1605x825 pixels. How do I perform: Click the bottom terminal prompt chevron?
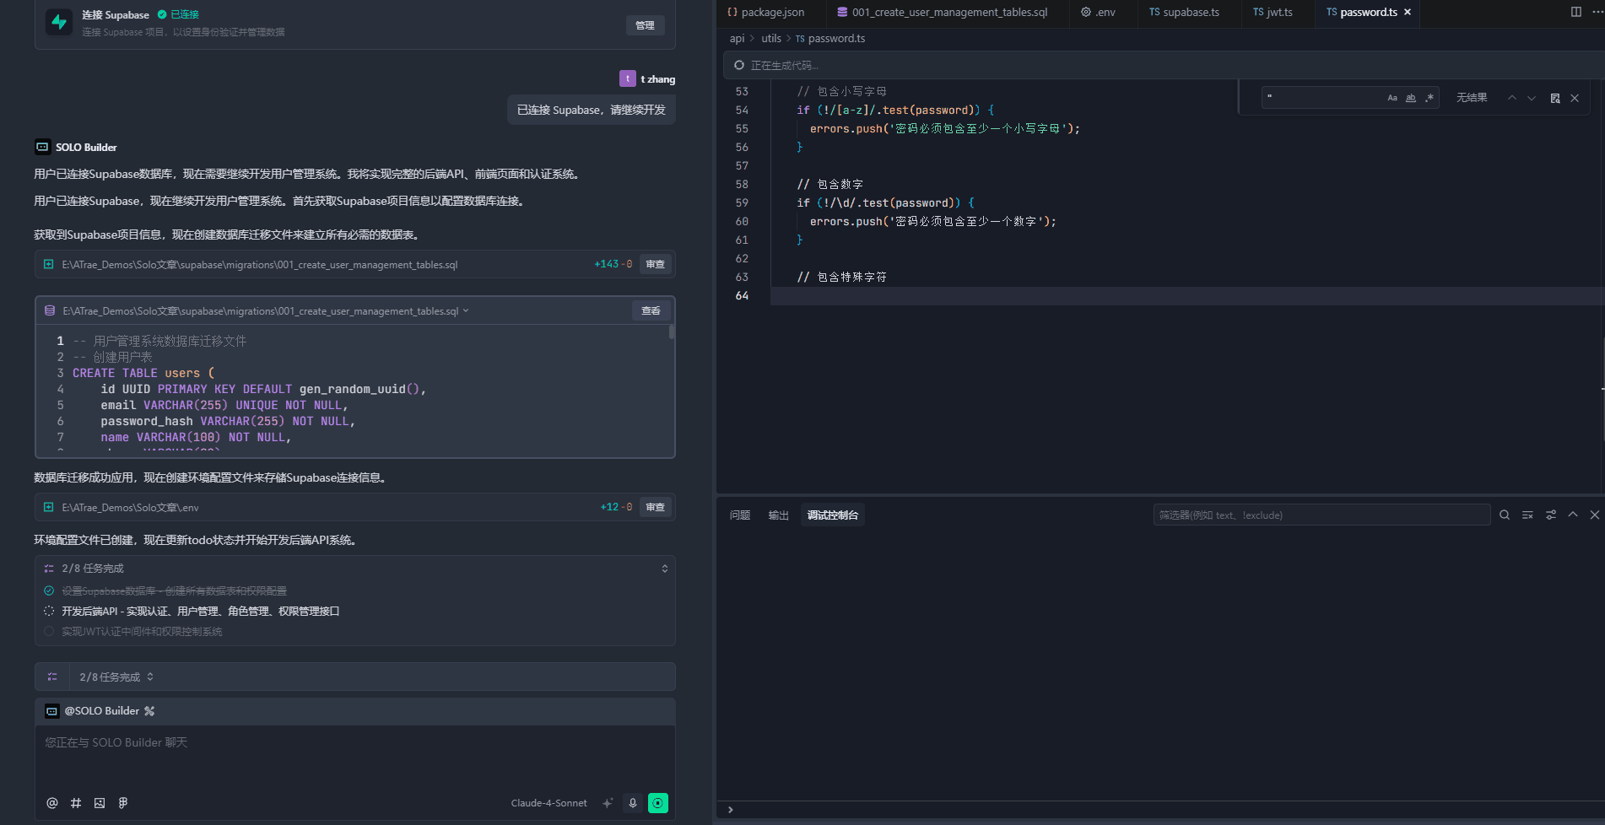click(x=731, y=810)
